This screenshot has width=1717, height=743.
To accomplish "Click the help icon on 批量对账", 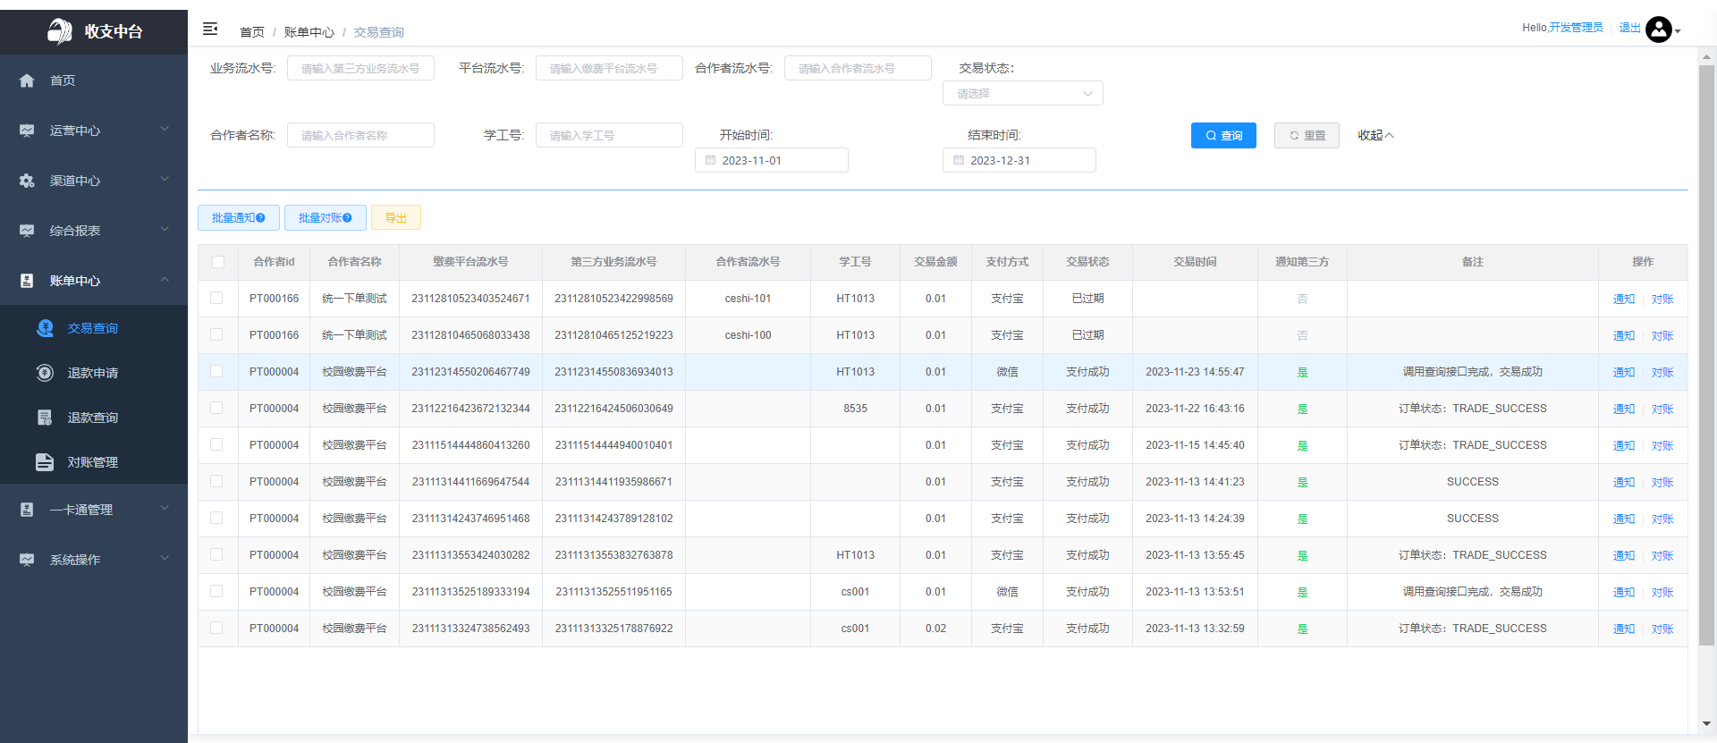I will (347, 218).
